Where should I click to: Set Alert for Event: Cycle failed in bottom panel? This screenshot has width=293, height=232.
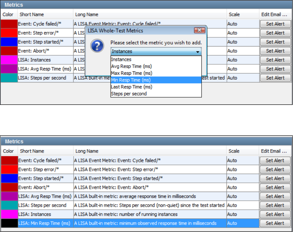click(275, 160)
